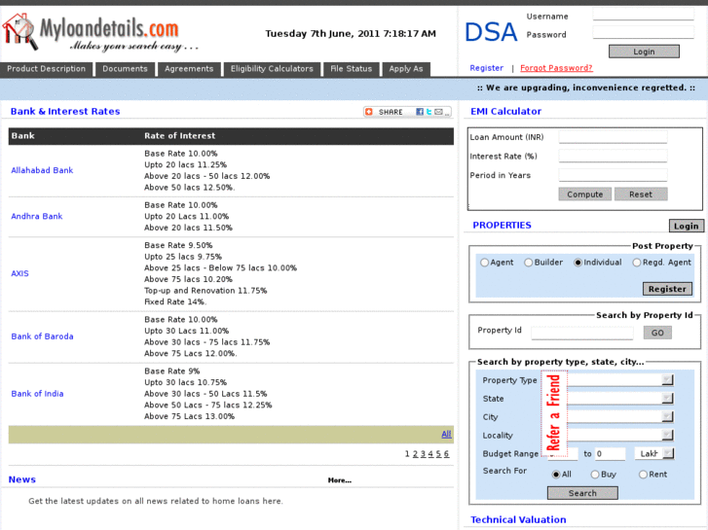Image resolution: width=708 pixels, height=530 pixels.
Task: Open the Product Description menu
Action: coord(46,69)
